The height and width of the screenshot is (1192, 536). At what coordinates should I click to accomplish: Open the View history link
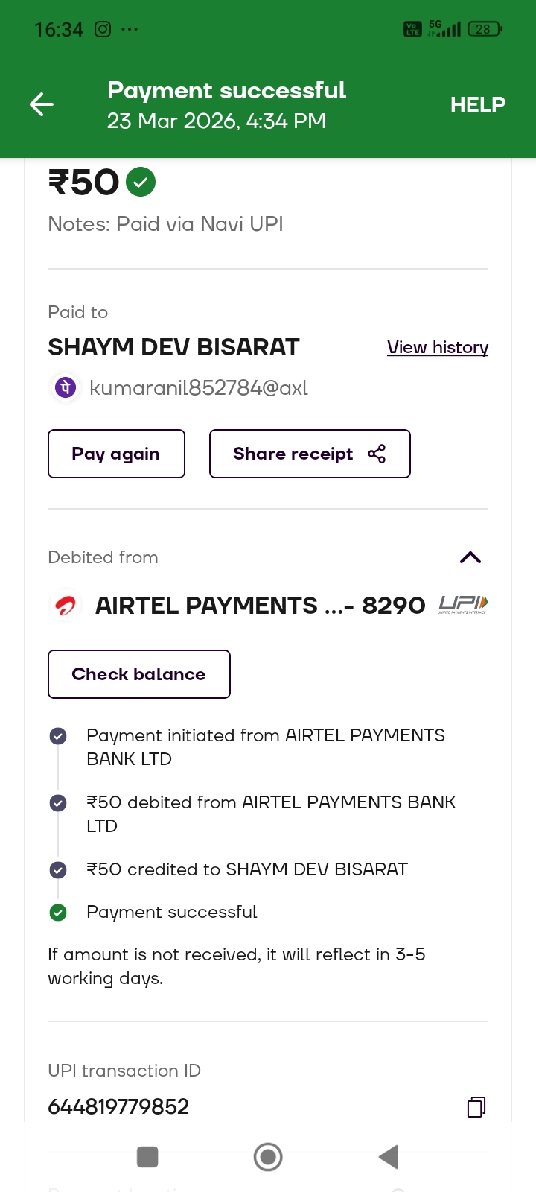click(x=437, y=347)
